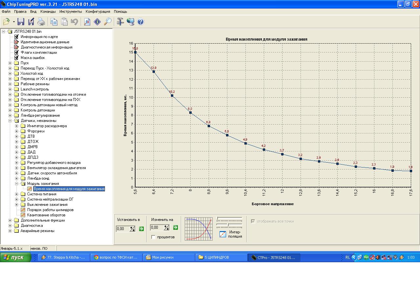Click the Print icon in toolbar

coord(41,22)
